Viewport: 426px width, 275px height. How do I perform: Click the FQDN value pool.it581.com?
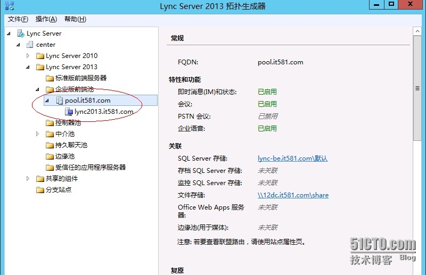point(281,62)
